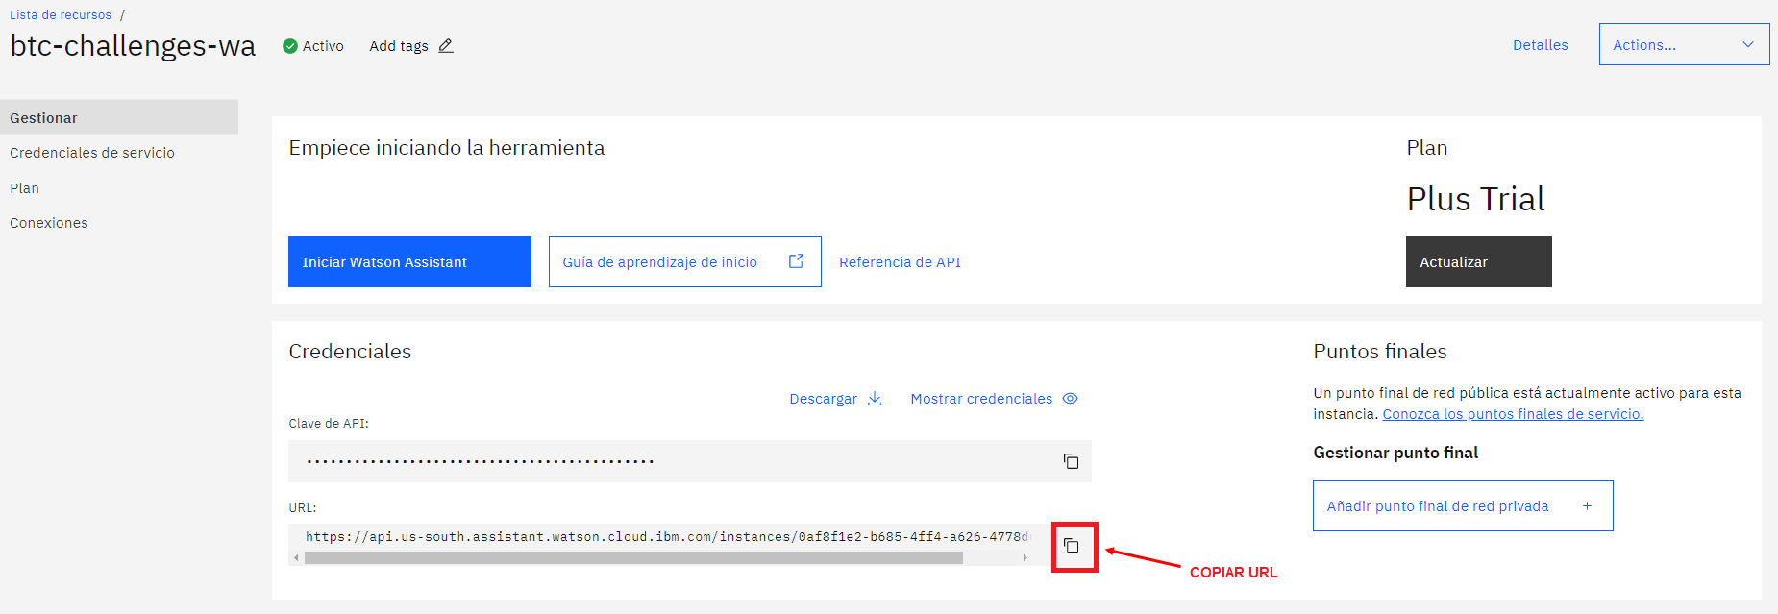This screenshot has height=614, width=1778.
Task: Click the Plan heading above Plus Trial
Action: (1426, 148)
